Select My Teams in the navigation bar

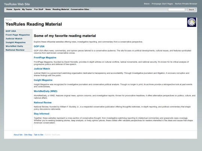click(27, 9)
